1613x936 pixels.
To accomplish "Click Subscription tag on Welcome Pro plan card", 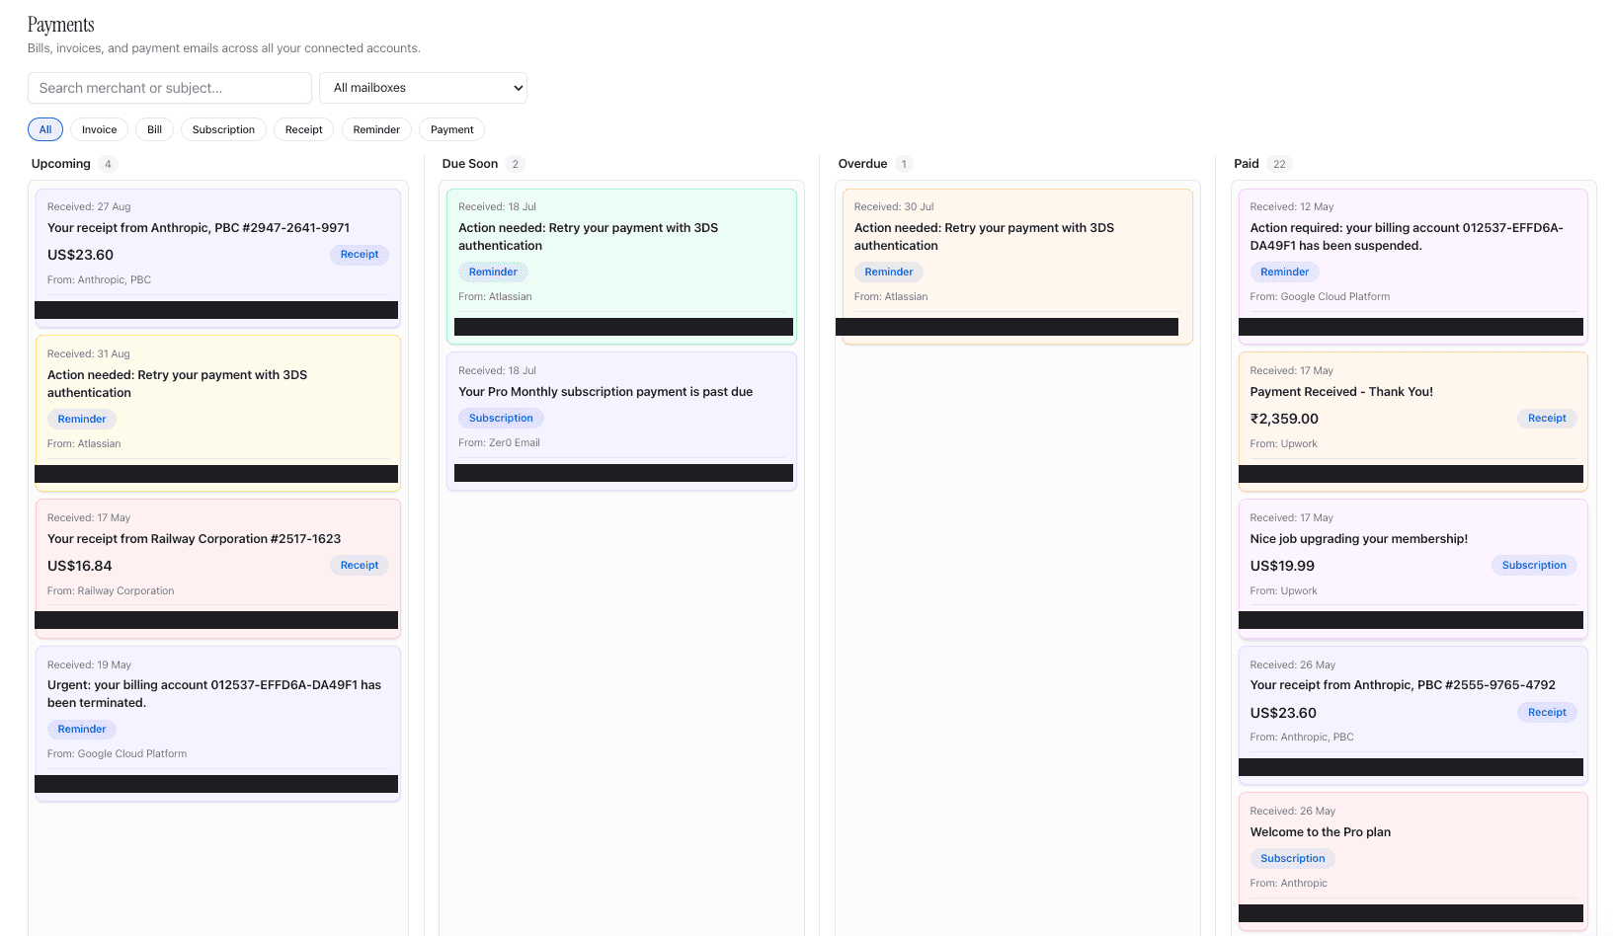I will (1292, 859).
